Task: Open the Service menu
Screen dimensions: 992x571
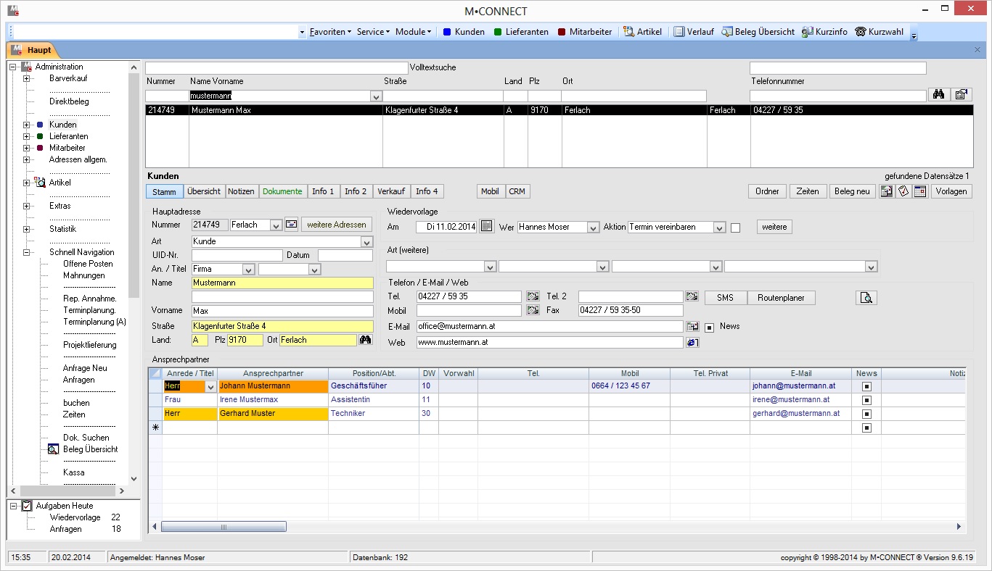Action: tap(373, 32)
